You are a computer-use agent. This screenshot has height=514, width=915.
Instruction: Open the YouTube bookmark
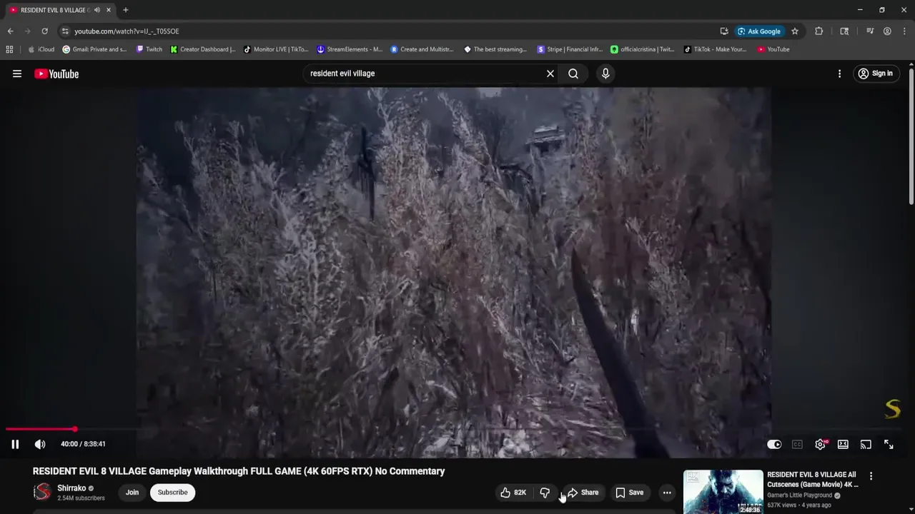(x=773, y=49)
